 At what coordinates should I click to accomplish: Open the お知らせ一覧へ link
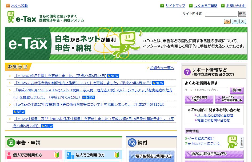click(x=162, y=68)
